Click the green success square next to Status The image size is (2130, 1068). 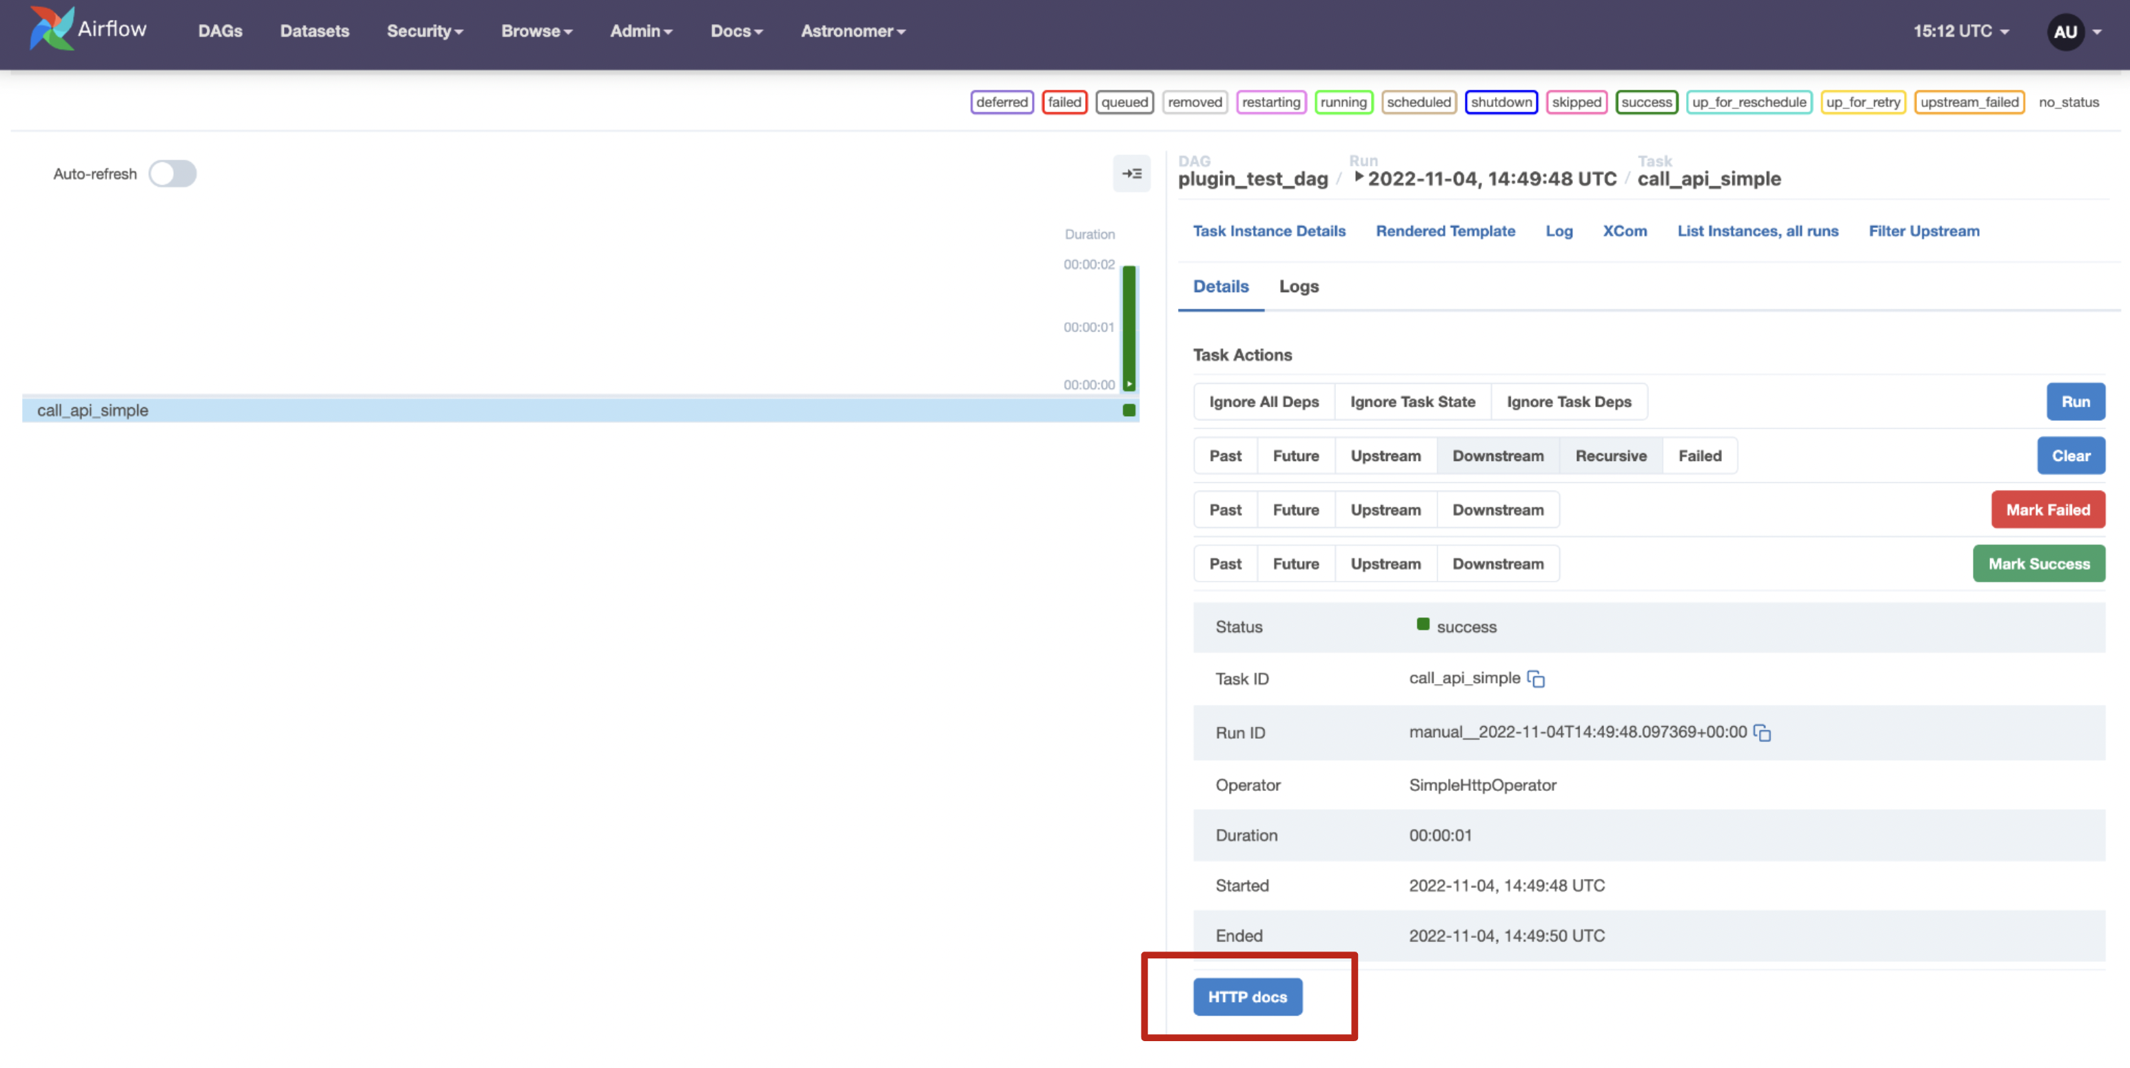click(1423, 624)
